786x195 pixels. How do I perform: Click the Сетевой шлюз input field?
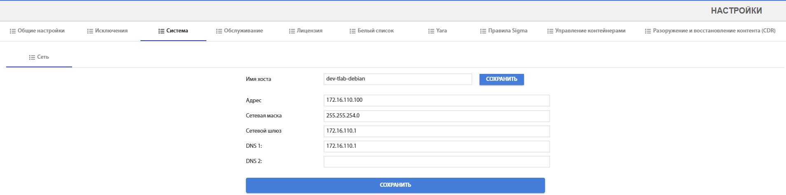[437, 131]
